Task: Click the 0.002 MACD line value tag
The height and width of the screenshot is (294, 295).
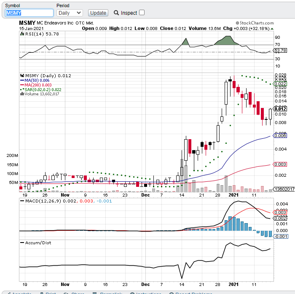Action: 280,218
